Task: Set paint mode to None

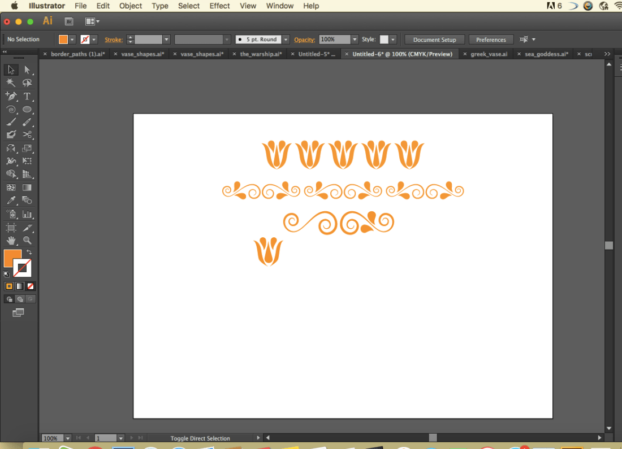Action: click(x=31, y=286)
